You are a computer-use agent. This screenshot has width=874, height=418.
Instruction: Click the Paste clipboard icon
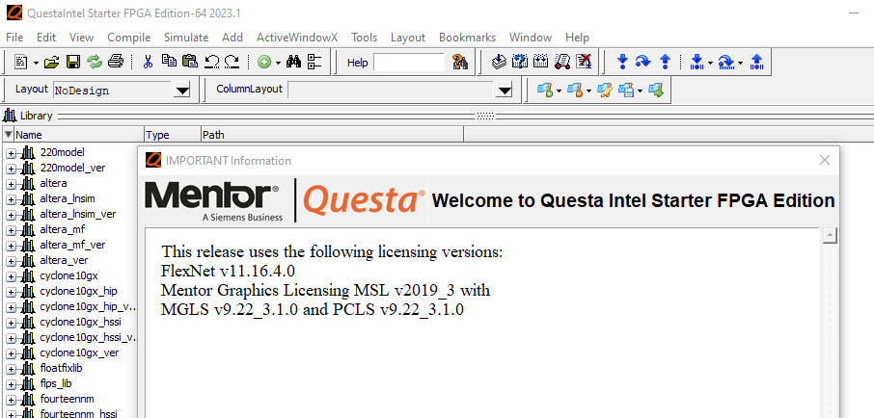(x=190, y=62)
